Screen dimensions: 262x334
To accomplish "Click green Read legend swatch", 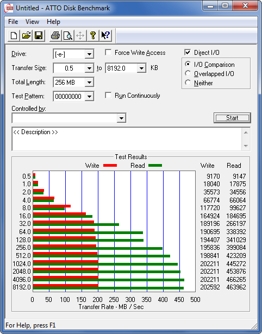I will [155, 165].
